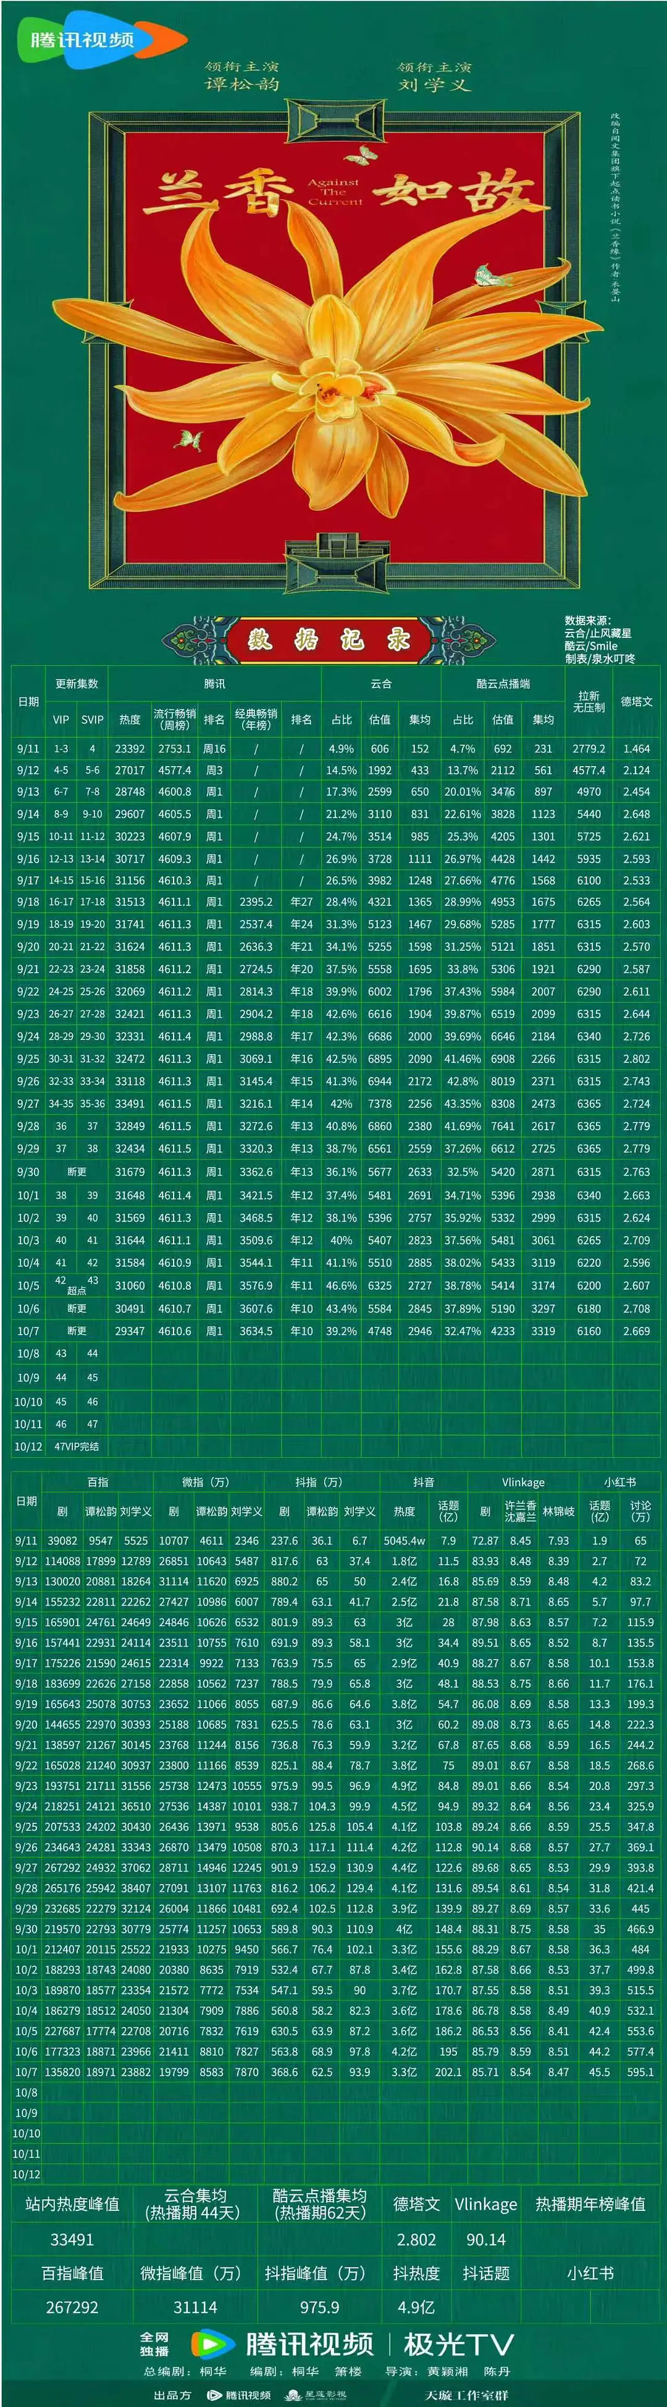This screenshot has height=2407, width=667.
Task: Click the 抖音 column group header
Action: coord(424,1482)
